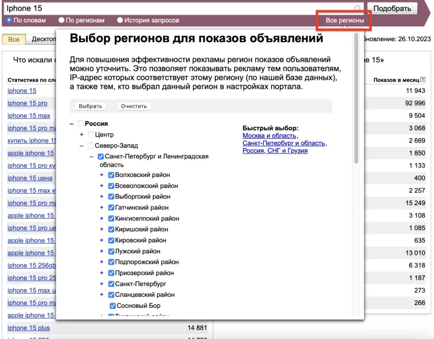This screenshot has height=339, width=434.
Task: Uncheck the Сланцевский район checkbox
Action: (111, 295)
